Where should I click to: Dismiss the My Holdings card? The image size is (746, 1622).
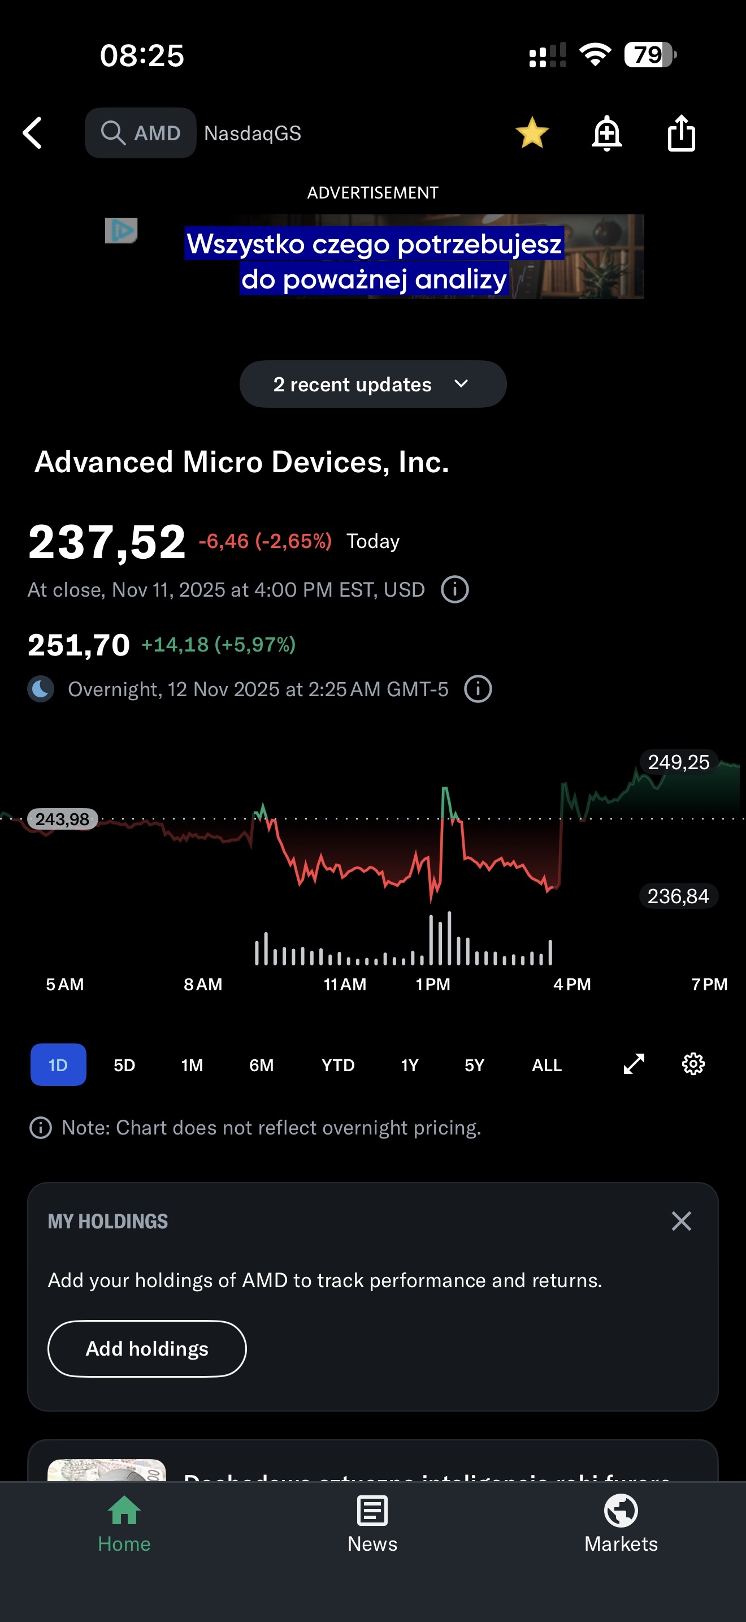tap(681, 1221)
